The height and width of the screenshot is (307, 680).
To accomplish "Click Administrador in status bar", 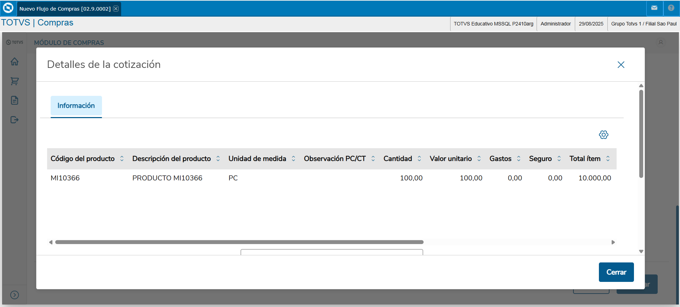I will click(x=556, y=24).
